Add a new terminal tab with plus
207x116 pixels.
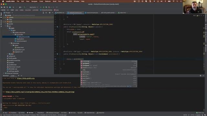tap(19, 76)
